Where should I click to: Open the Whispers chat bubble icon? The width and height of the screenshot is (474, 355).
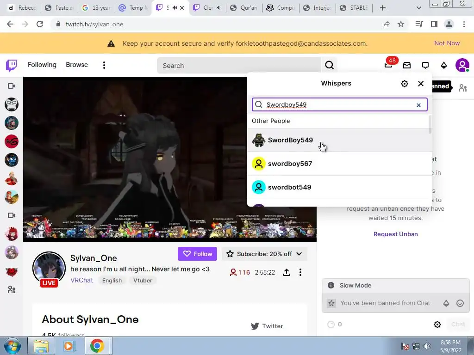[425, 65]
